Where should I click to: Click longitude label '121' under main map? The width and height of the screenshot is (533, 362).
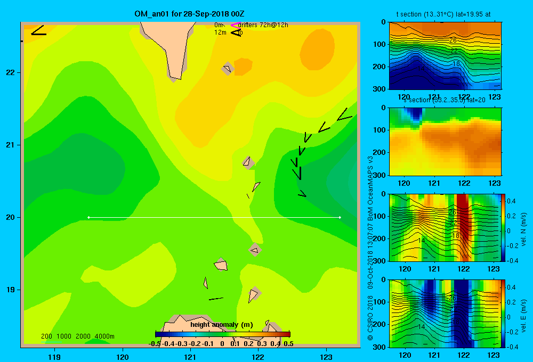190,357
